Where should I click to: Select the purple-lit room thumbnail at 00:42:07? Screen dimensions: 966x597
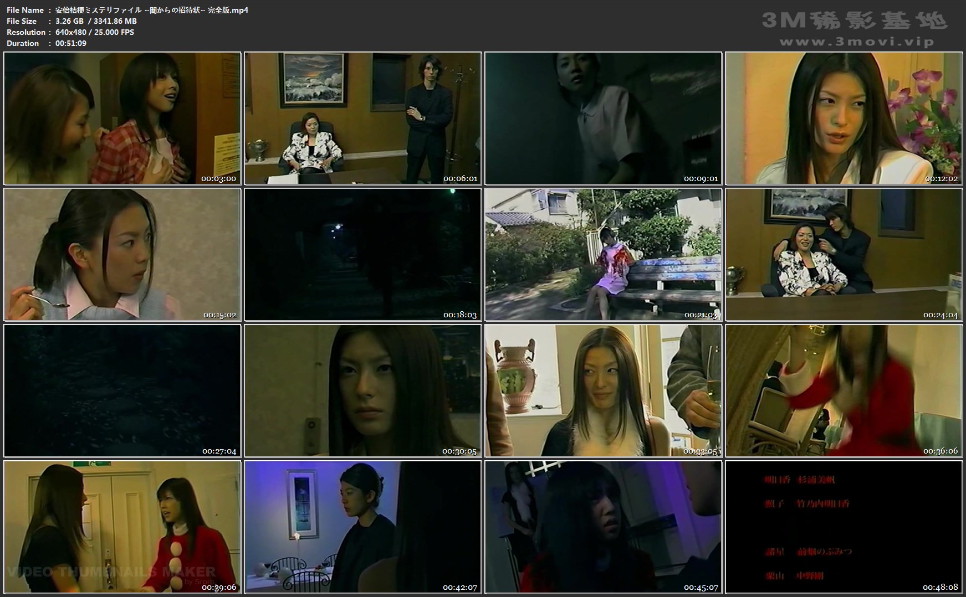(363, 527)
